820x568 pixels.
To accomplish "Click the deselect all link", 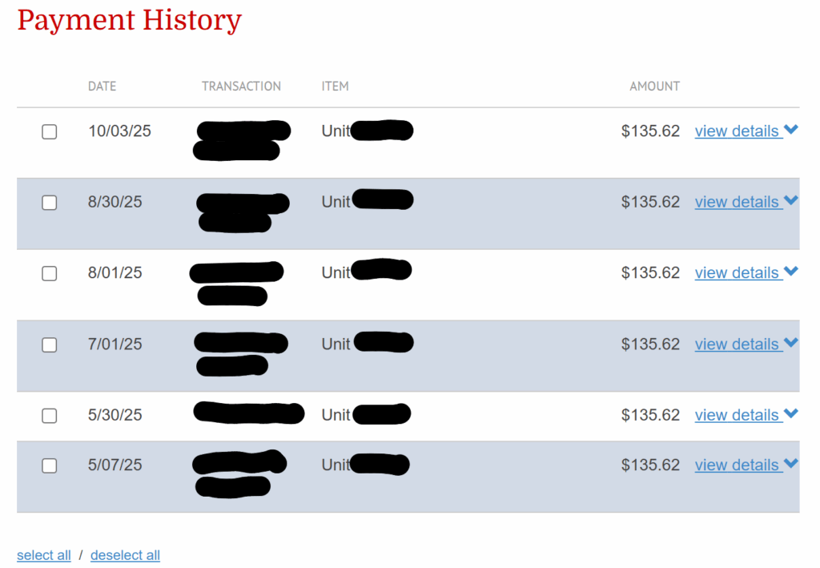I will point(125,555).
